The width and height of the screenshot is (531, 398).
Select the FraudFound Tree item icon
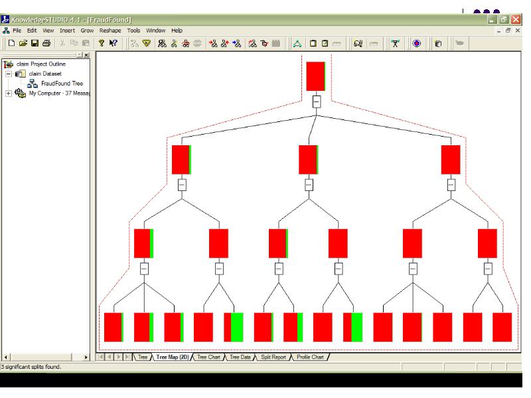tap(33, 84)
